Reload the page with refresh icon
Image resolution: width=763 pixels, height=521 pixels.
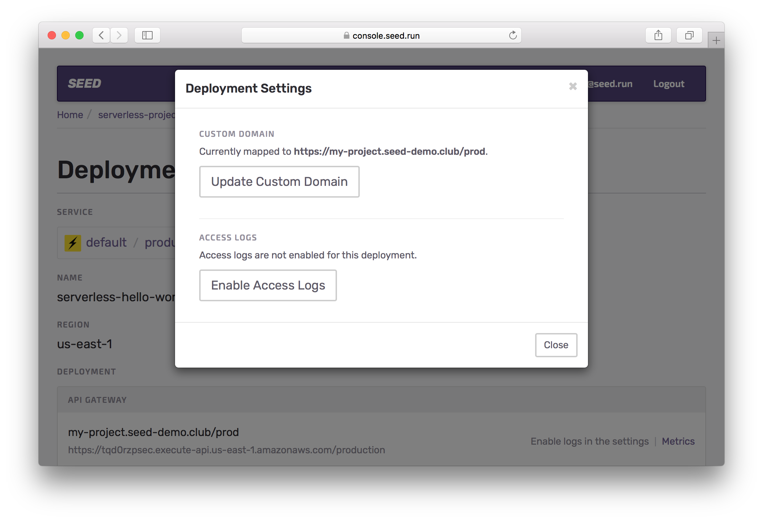pyautogui.click(x=513, y=35)
